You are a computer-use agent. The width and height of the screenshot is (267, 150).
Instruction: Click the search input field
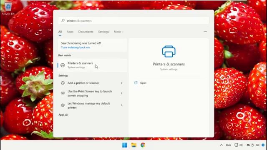pyautogui.click(x=133, y=20)
